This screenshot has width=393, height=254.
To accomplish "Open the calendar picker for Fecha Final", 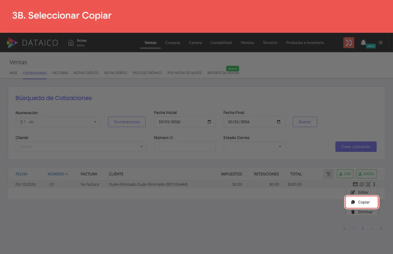I will (279, 122).
